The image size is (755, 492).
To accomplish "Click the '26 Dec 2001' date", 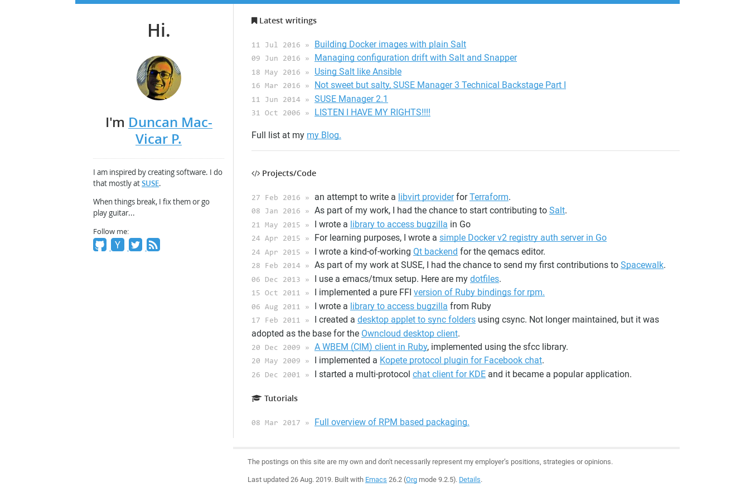I will click(x=276, y=375).
